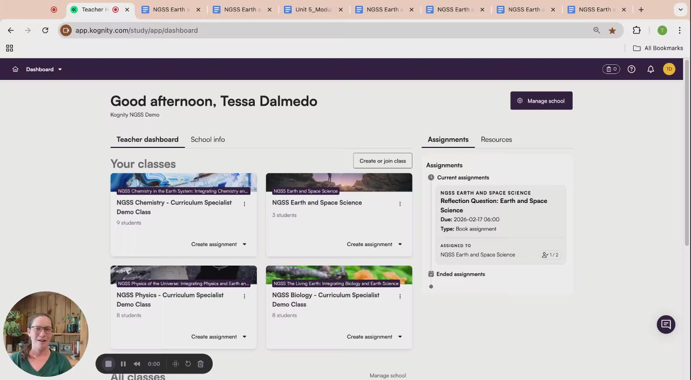Select the Assignments tab

(x=448, y=139)
